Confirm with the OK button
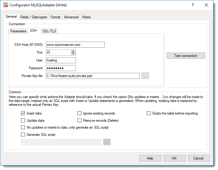The image size is (218, 170). [x=174, y=158]
